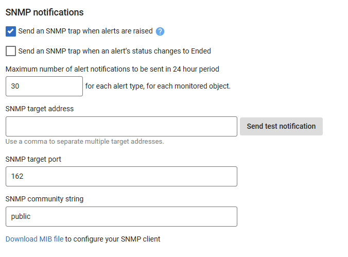Click the 'SNMP community string' field label
Viewport: 348px width, 257px height.
point(44,199)
